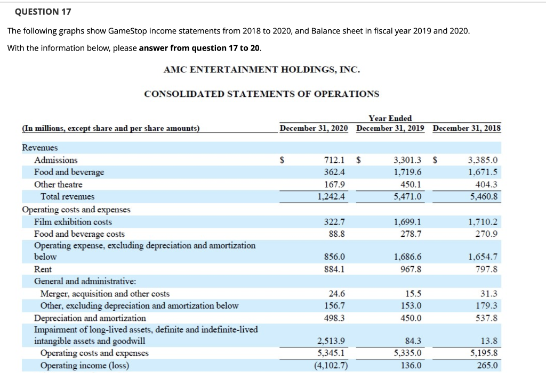Click the 1,671.5 food and beverage value

(483, 172)
